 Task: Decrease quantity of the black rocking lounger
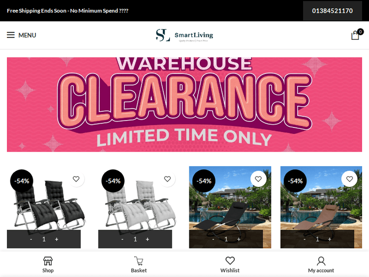point(213,239)
